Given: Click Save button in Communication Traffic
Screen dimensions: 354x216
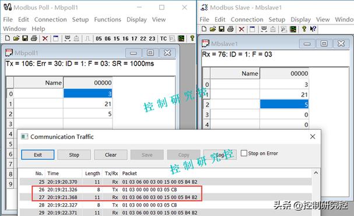Looking at the screenshot, I should (x=147, y=155).
